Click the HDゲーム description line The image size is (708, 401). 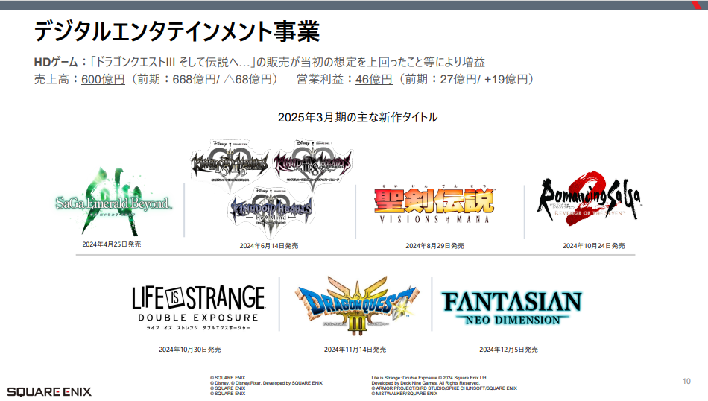(259, 62)
